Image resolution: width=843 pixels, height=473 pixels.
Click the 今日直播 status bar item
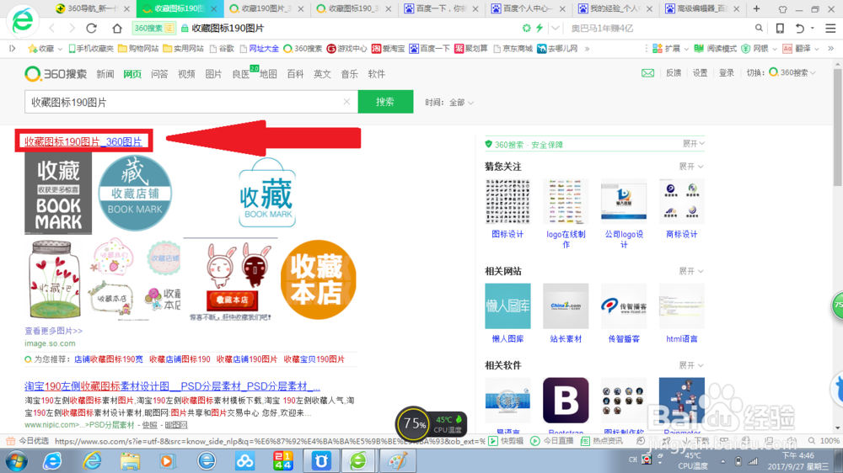(x=552, y=441)
